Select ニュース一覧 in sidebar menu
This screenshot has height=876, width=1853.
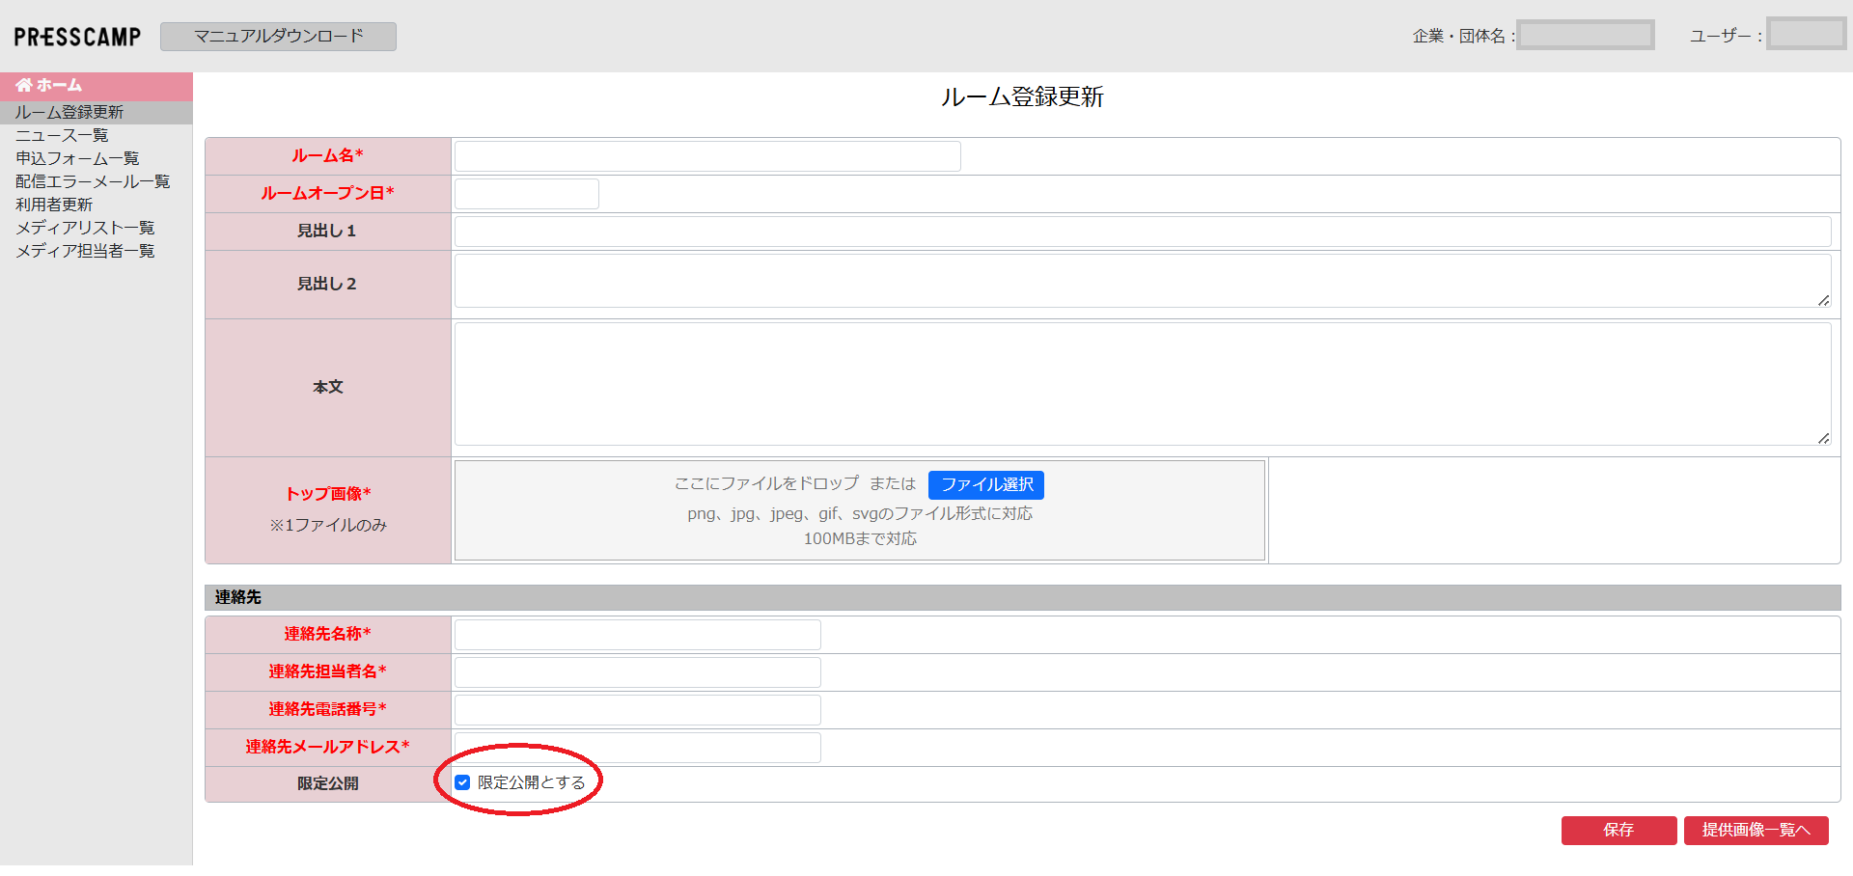[x=62, y=135]
